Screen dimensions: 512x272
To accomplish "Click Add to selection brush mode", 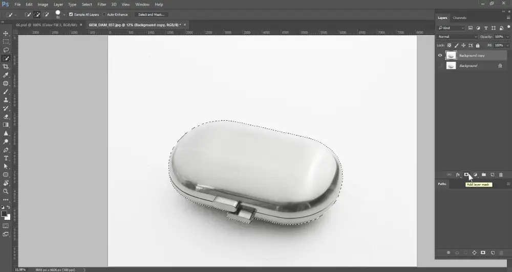I will (37, 15).
